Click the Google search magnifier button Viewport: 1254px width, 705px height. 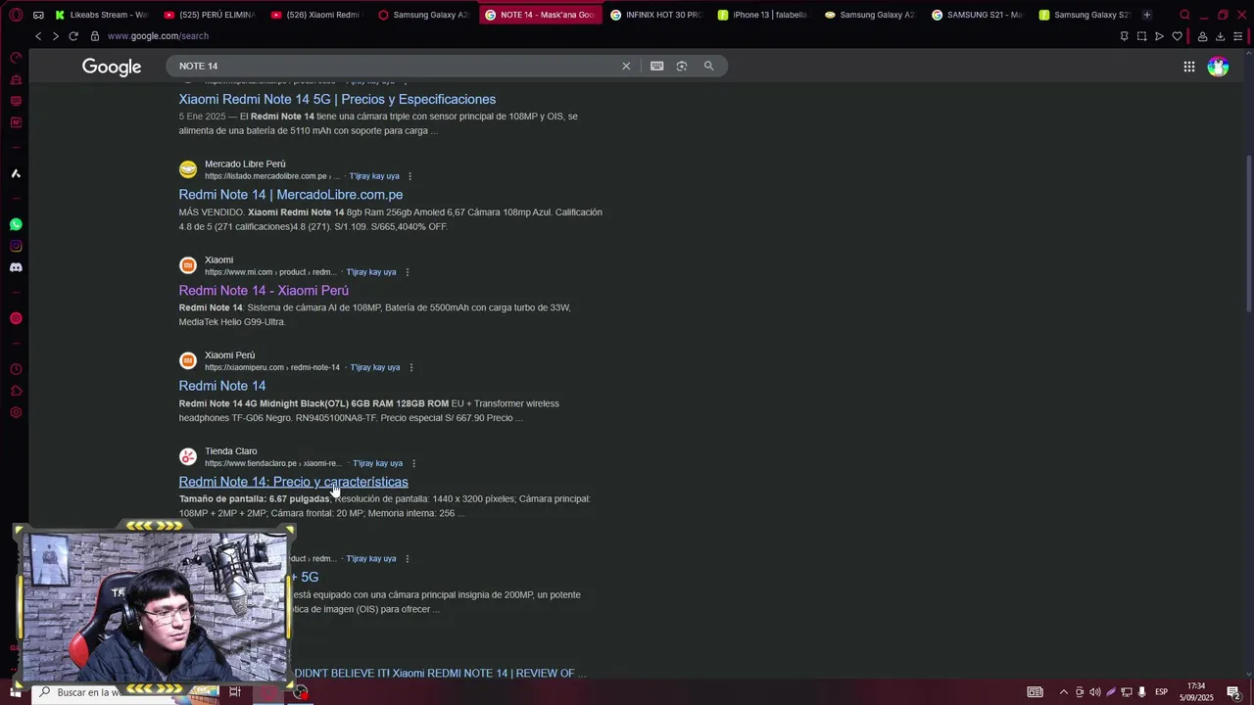point(708,66)
